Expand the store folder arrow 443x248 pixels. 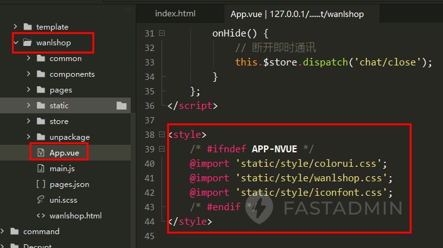click(x=28, y=121)
